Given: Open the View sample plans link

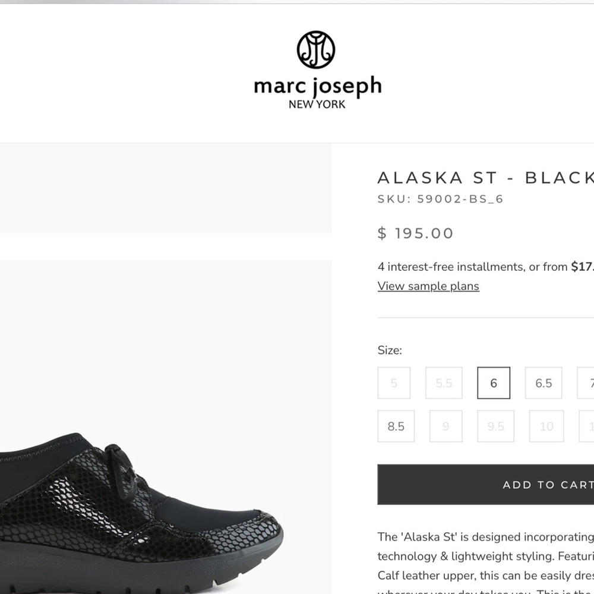Looking at the screenshot, I should pyautogui.click(x=428, y=286).
